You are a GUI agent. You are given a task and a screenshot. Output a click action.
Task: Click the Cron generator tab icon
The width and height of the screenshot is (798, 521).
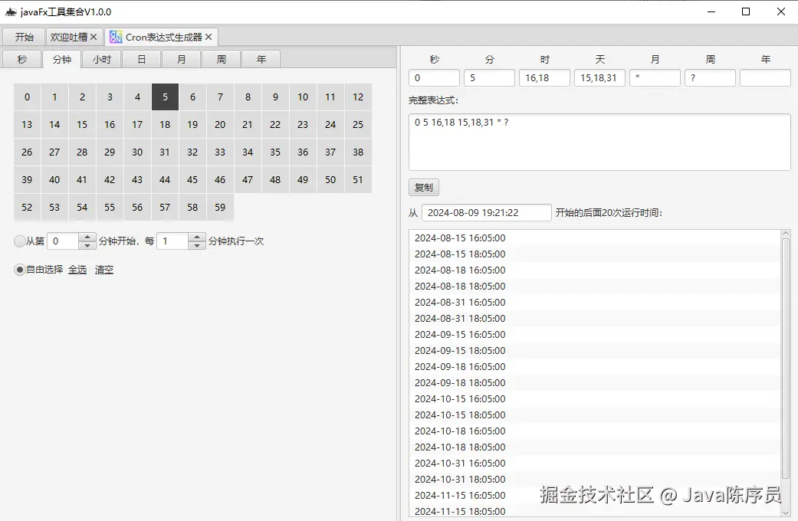click(116, 37)
